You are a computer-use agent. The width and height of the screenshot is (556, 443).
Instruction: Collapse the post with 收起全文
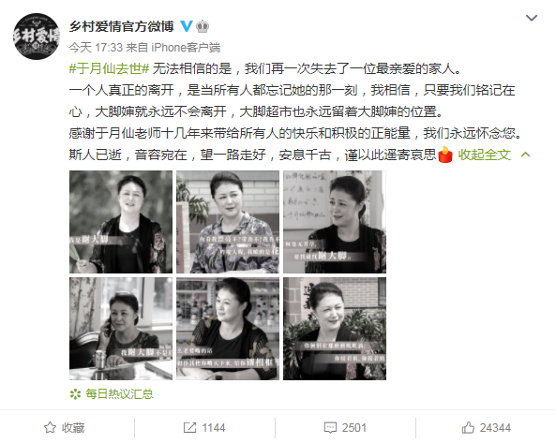tap(484, 155)
